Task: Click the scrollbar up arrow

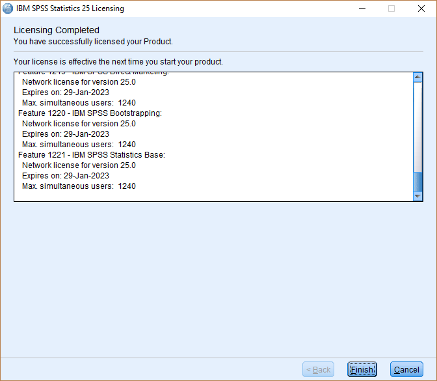Action: 417,78
